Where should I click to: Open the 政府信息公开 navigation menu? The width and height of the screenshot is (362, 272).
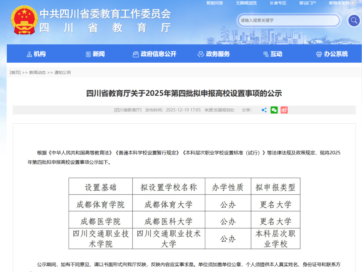pos(155,54)
